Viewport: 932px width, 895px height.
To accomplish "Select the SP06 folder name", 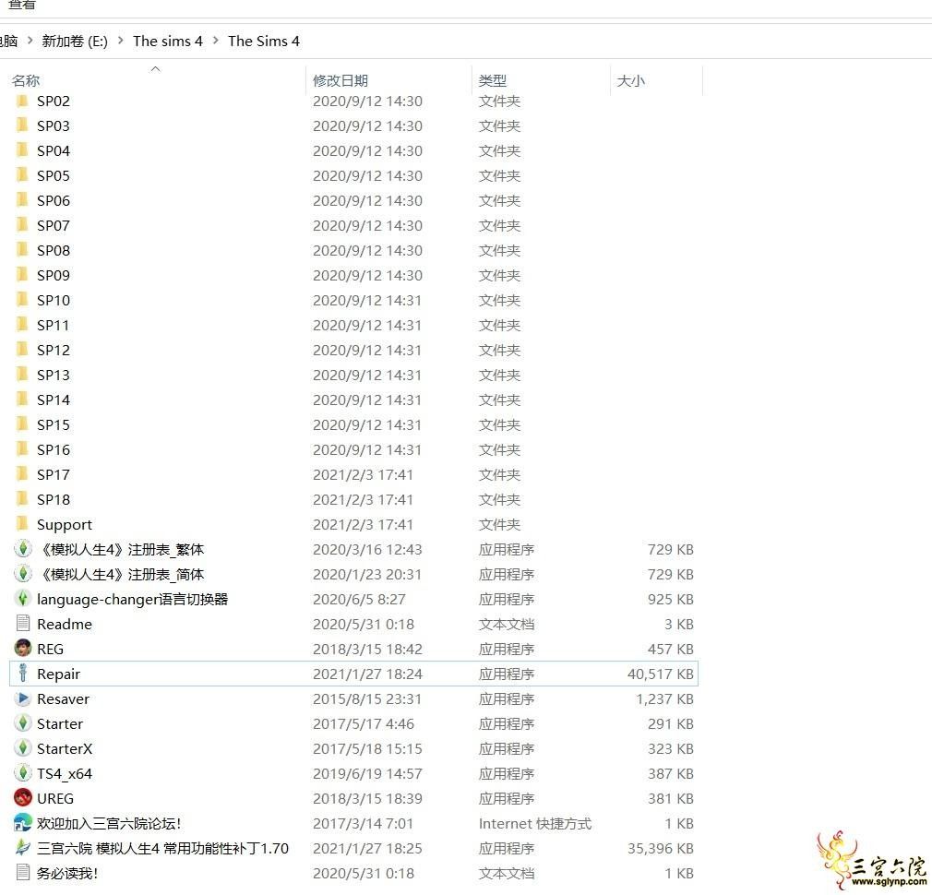I will [x=54, y=201].
